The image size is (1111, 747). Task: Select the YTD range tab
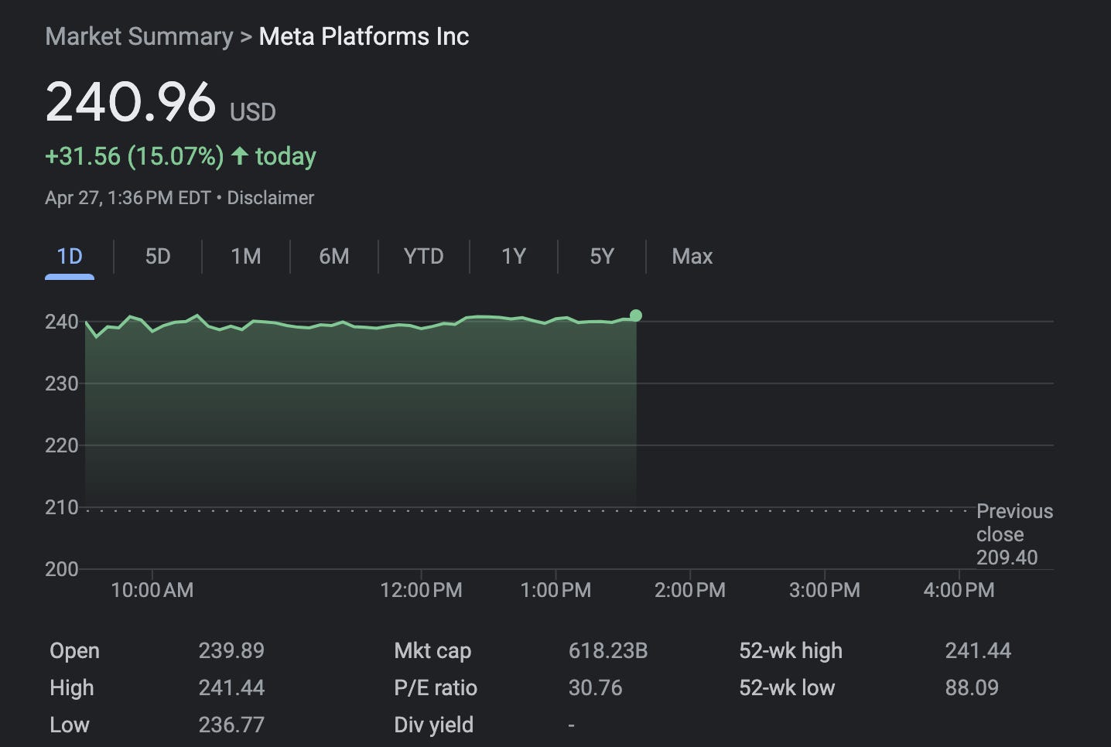point(424,257)
